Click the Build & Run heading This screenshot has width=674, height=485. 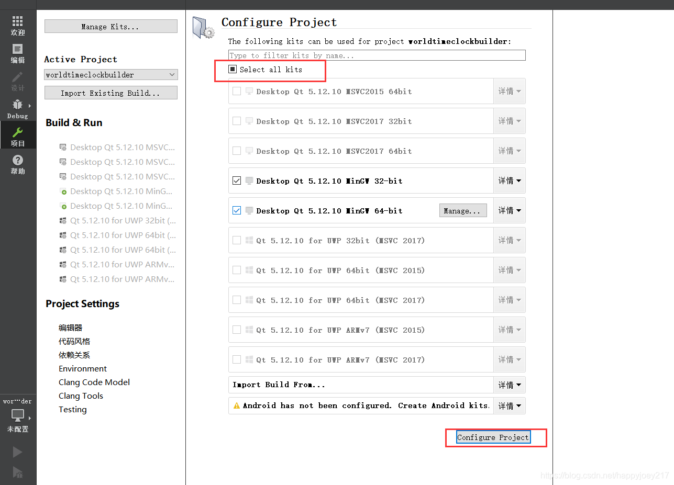pos(74,122)
